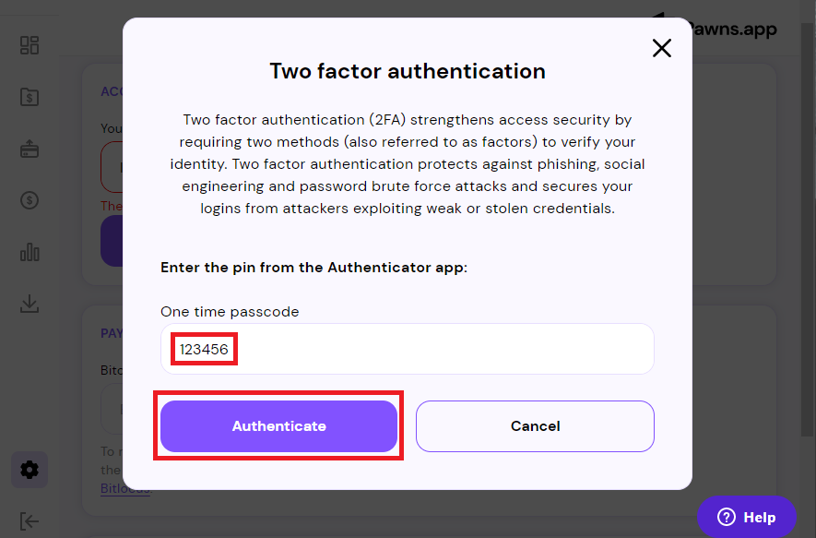Select the dollar folder sidebar icon
Viewport: 816px width, 538px height.
pyautogui.click(x=30, y=97)
